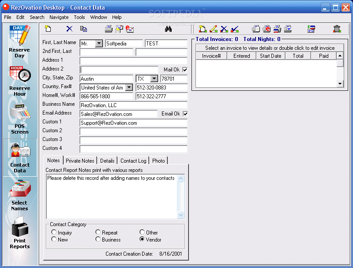Click the mail envelope letter icon
The image size is (353, 268).
119,29
